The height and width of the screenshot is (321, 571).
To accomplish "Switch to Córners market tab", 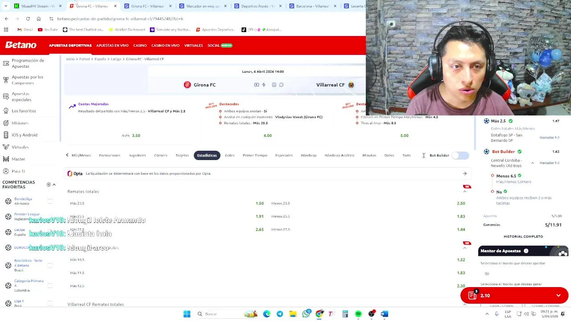I will [x=161, y=155].
